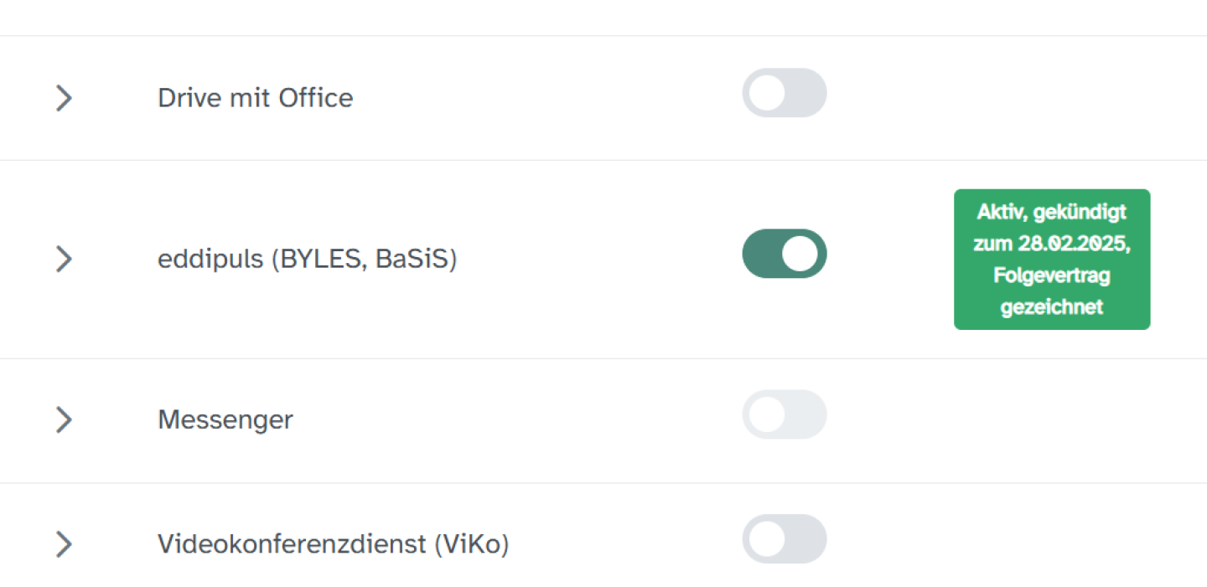Select the eddipuls (BYLES, BaSiS) label
The width and height of the screenshot is (1207, 587).
pos(307,260)
